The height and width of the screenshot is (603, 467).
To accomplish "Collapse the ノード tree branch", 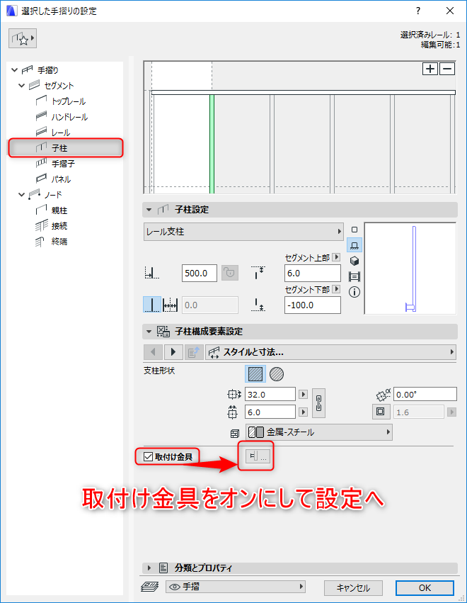I will pos(22,195).
